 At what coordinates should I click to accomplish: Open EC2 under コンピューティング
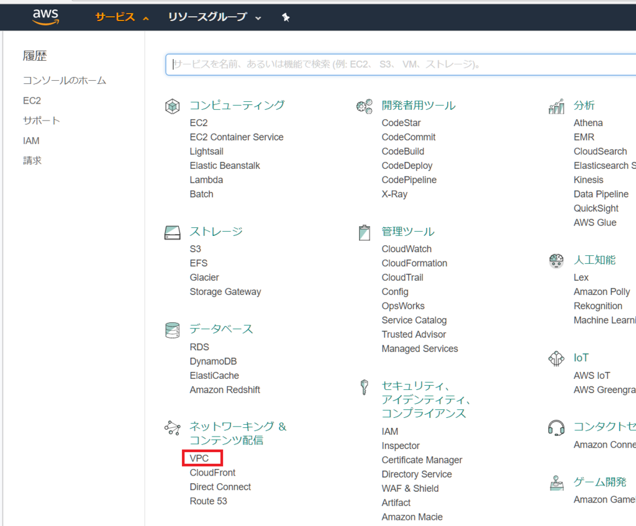[x=199, y=123]
